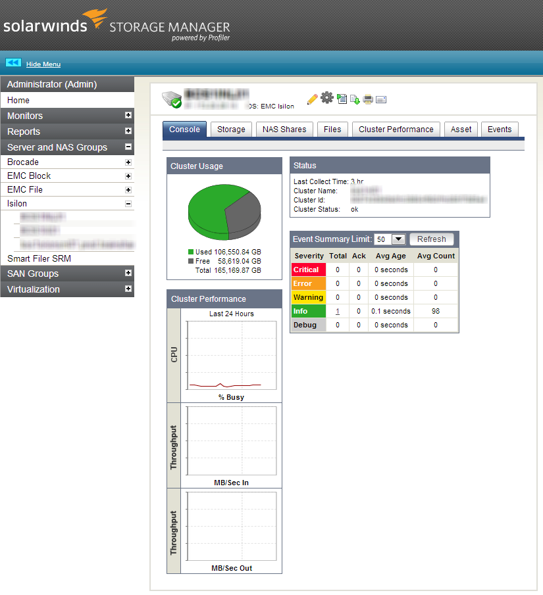
Task: Expand the Monitors section
Action: click(128, 115)
